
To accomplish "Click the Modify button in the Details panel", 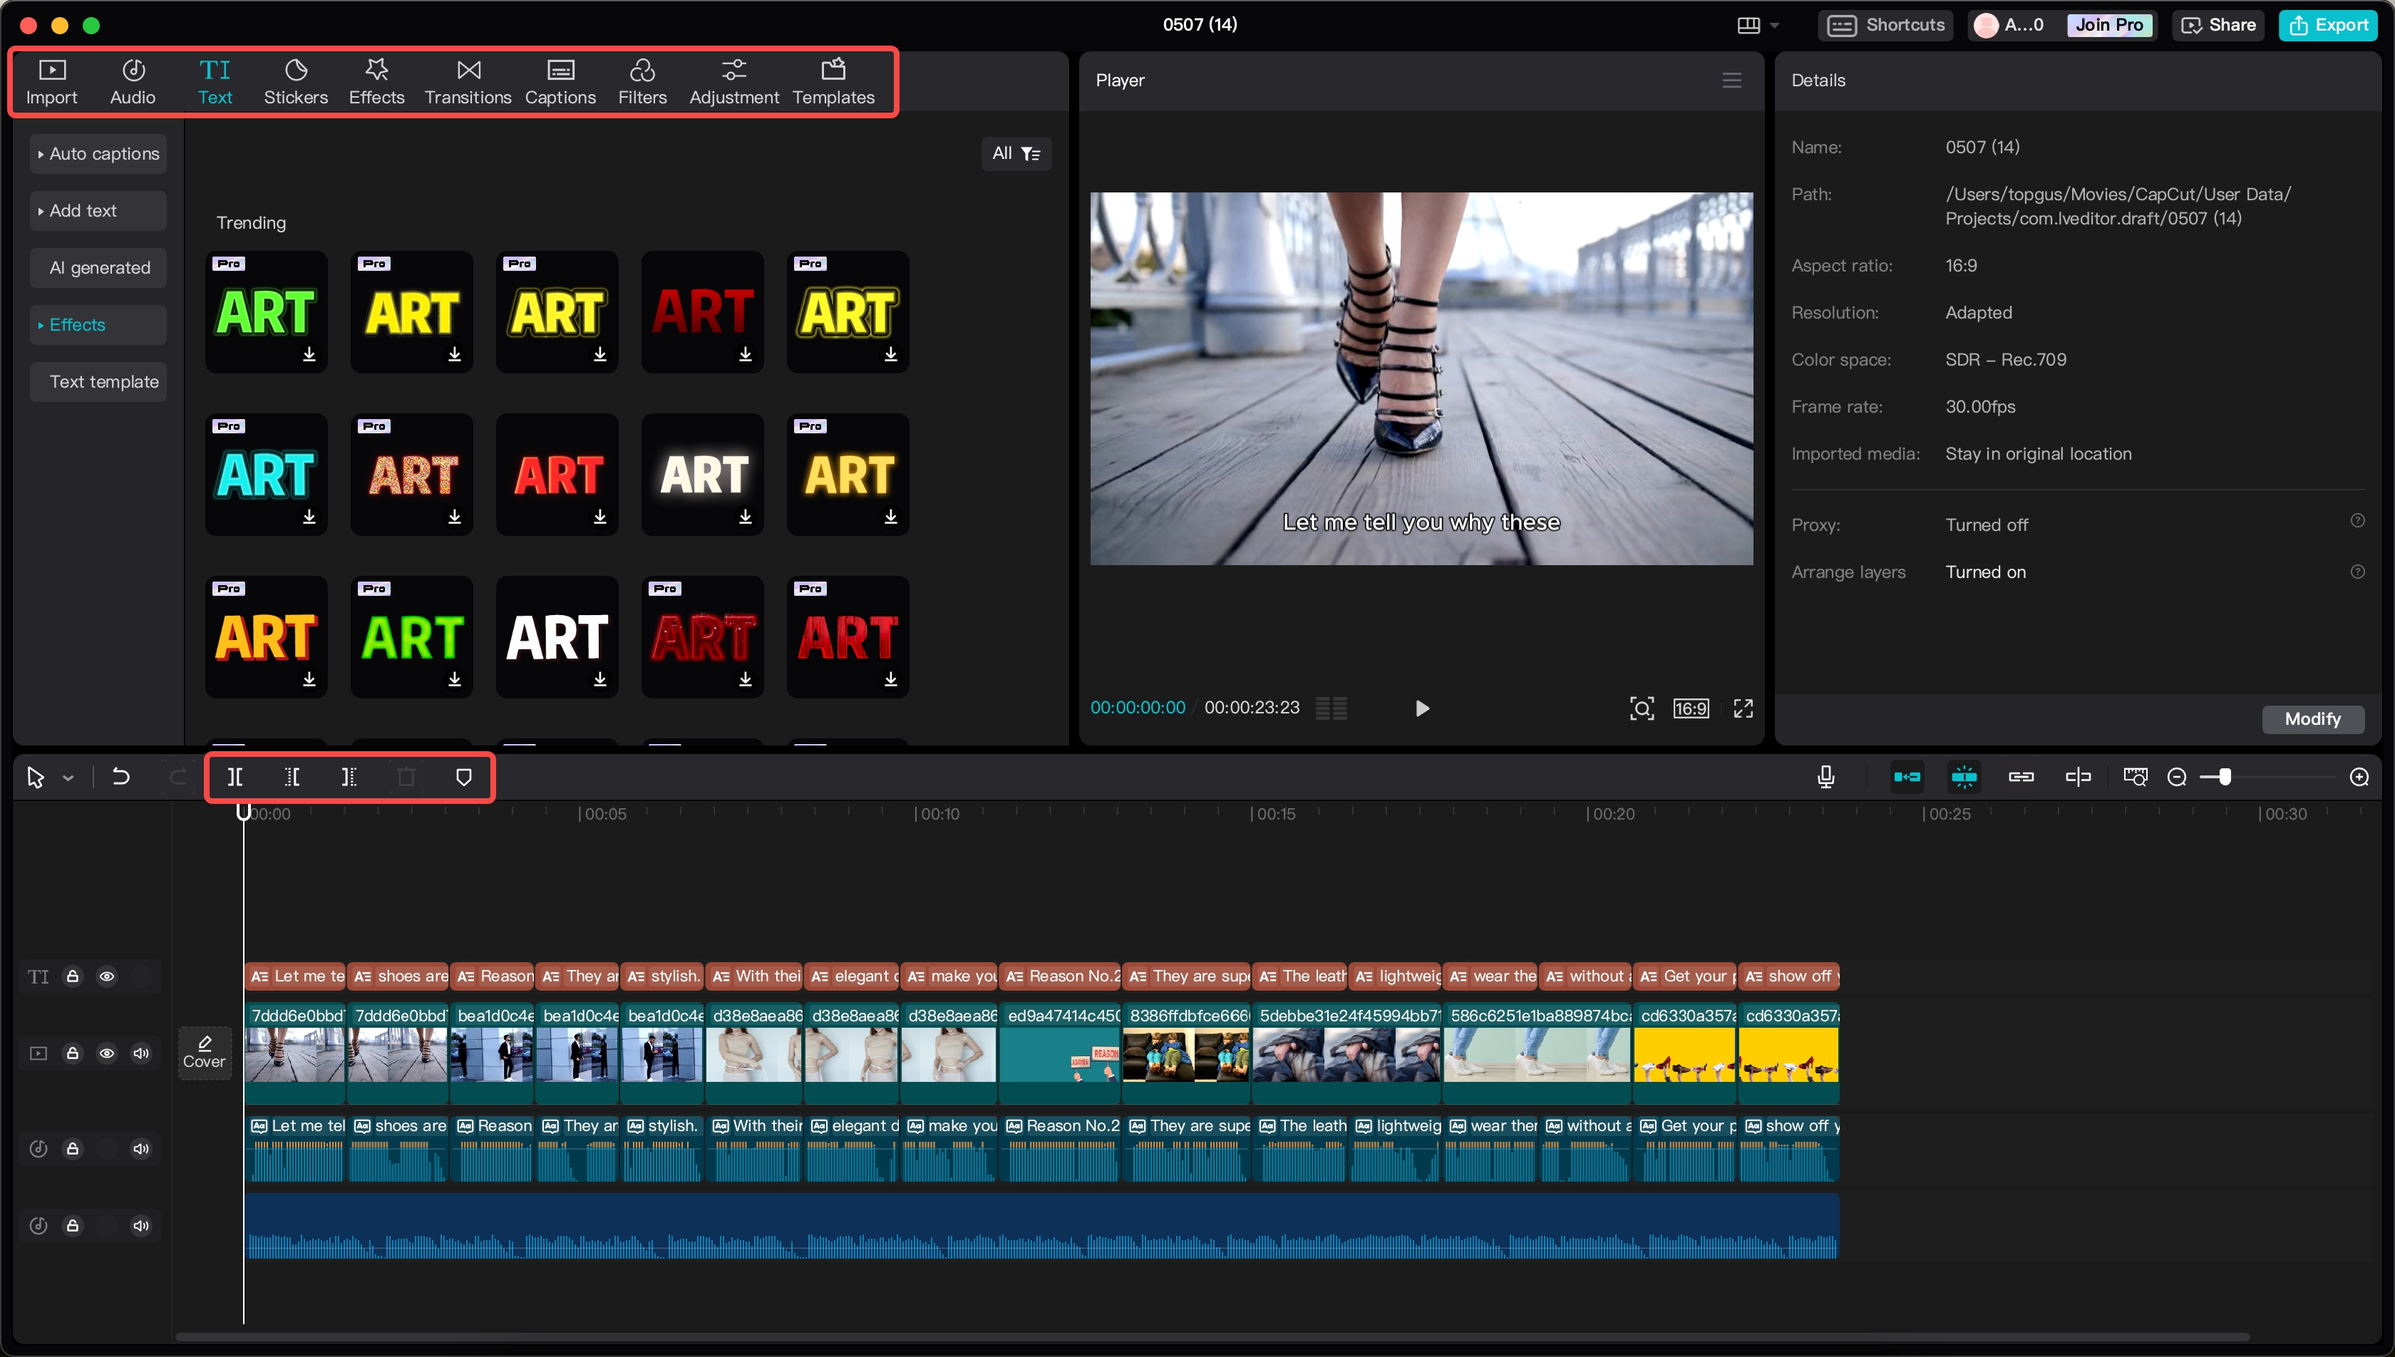I will 2313,718.
